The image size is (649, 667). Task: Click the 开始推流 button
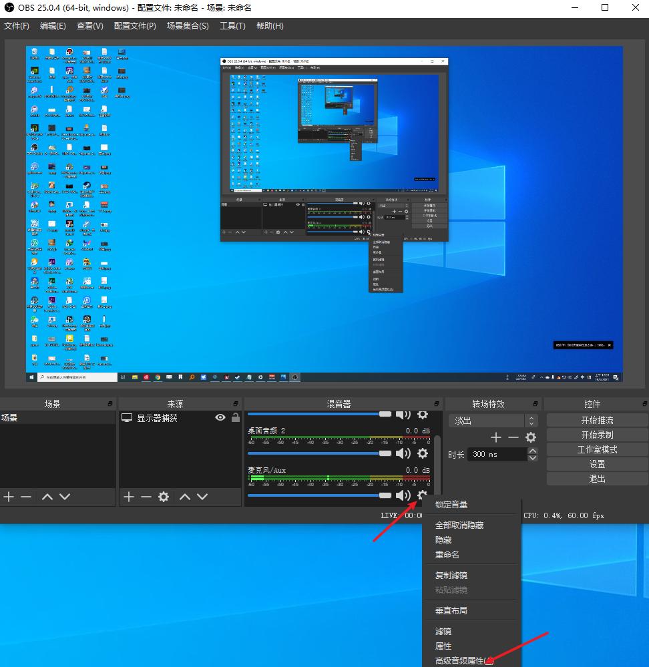tap(597, 420)
